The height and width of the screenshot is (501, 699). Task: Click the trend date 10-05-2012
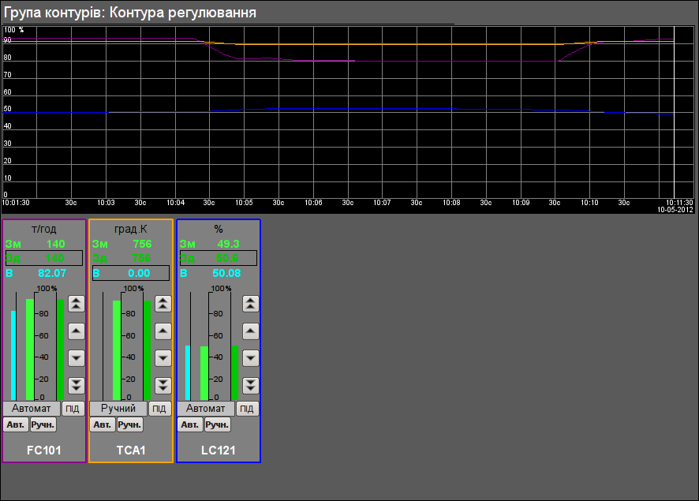(675, 210)
